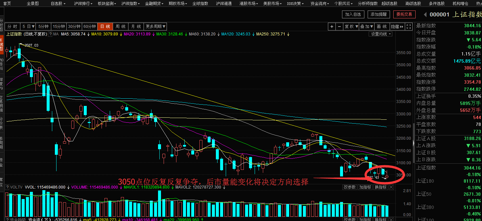Screen dimensions: 482x221
Task: Click 上证380 row in side panel
Action: coord(448,207)
